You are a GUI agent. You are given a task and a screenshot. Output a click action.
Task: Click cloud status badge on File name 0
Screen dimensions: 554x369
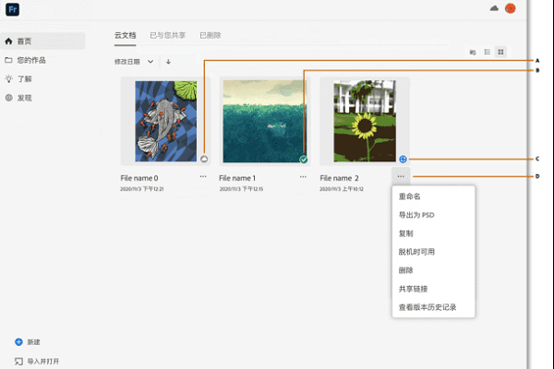204,159
